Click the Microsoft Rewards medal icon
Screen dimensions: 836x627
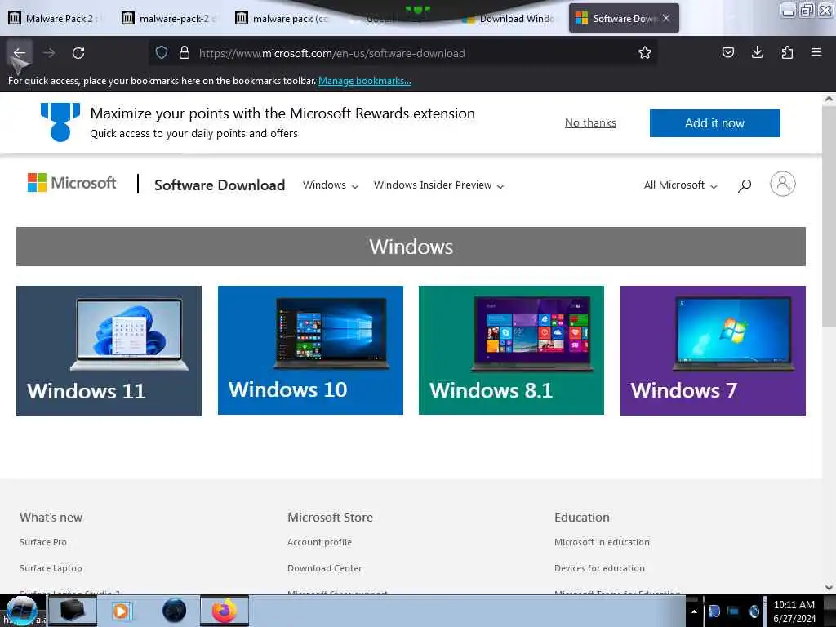(60, 122)
